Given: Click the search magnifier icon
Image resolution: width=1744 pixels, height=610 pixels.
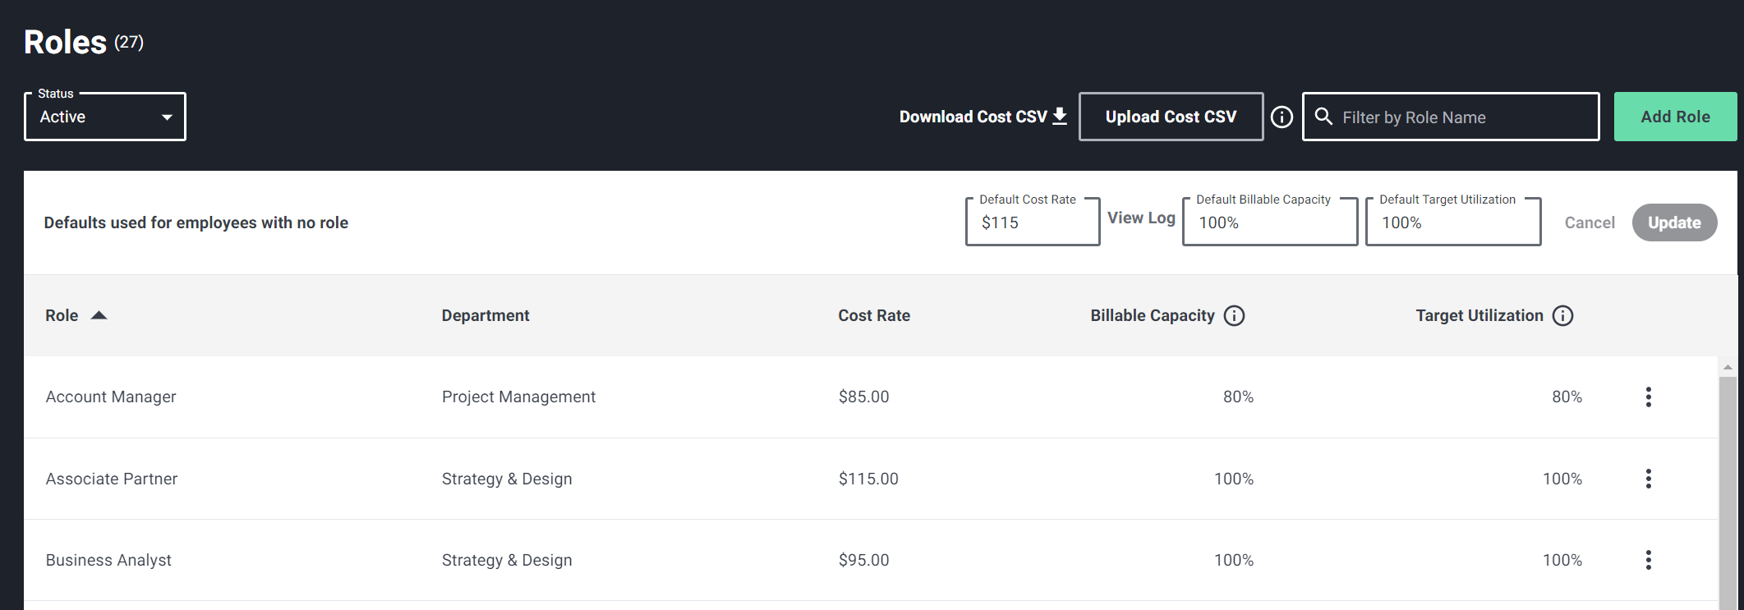Looking at the screenshot, I should (x=1323, y=117).
